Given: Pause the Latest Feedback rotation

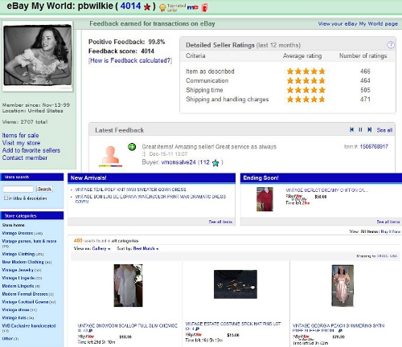Looking at the screenshot, I should pyautogui.click(x=360, y=129).
